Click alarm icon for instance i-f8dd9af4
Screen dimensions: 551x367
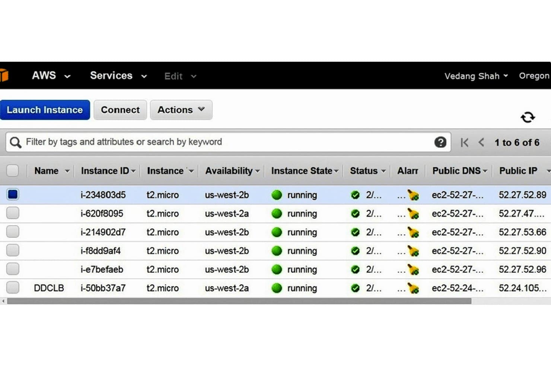(413, 251)
